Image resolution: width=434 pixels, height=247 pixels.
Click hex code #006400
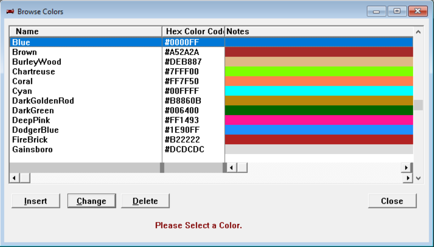182,110
